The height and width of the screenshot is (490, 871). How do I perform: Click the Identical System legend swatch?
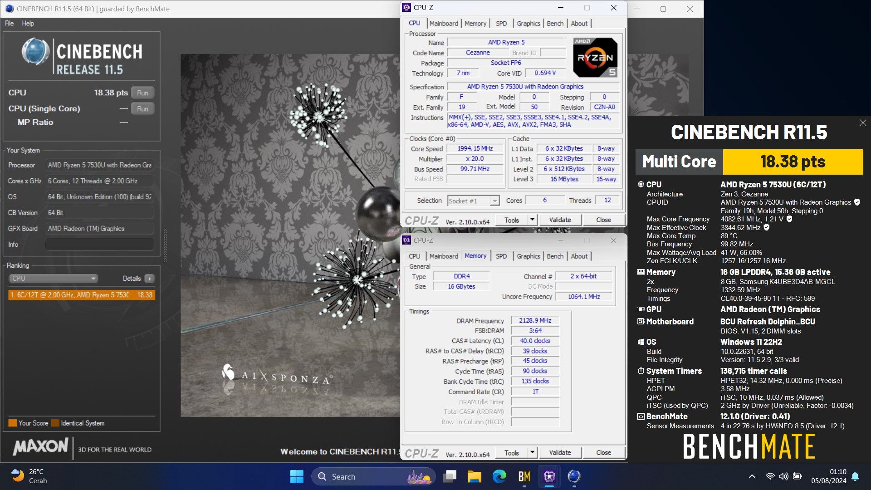click(x=55, y=423)
